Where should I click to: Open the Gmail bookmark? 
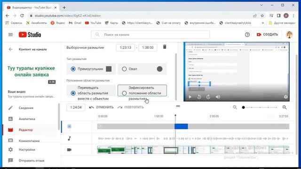pyautogui.click(x=75, y=23)
